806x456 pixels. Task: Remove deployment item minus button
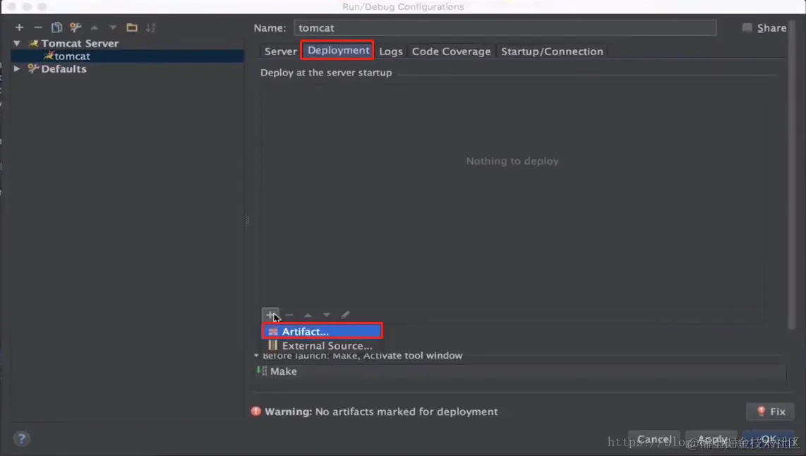(289, 315)
